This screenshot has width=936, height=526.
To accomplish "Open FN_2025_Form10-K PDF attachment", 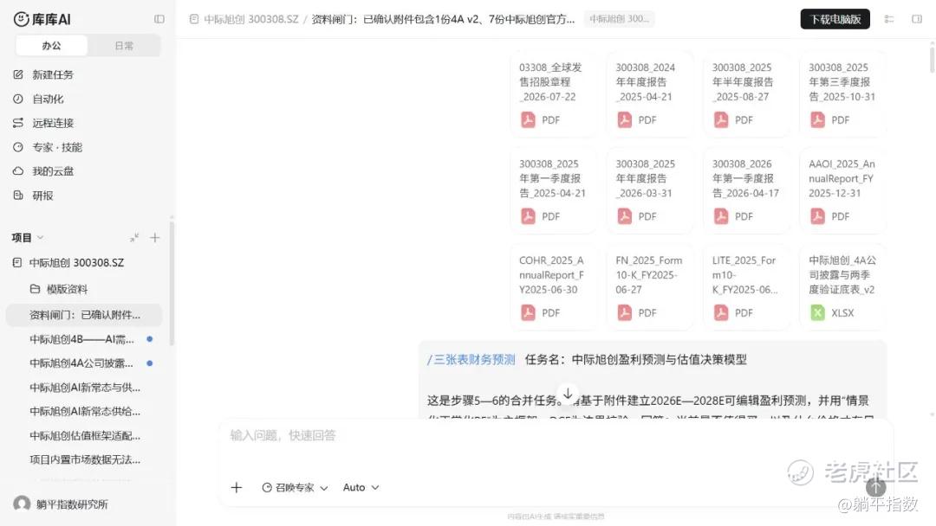I will [x=650, y=287].
